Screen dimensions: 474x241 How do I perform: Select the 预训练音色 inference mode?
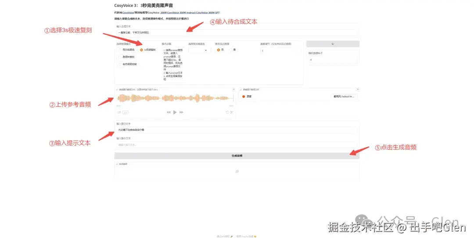click(127, 50)
